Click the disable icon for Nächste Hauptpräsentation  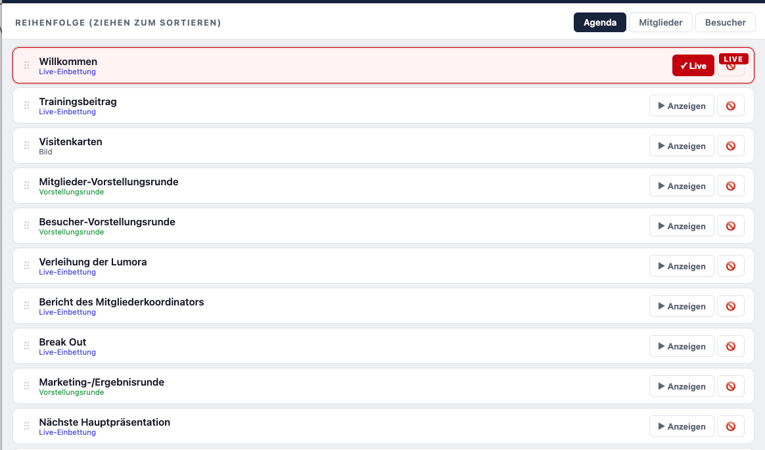pyautogui.click(x=730, y=426)
